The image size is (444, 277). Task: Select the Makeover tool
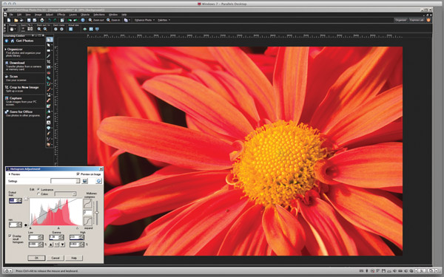tap(49, 78)
